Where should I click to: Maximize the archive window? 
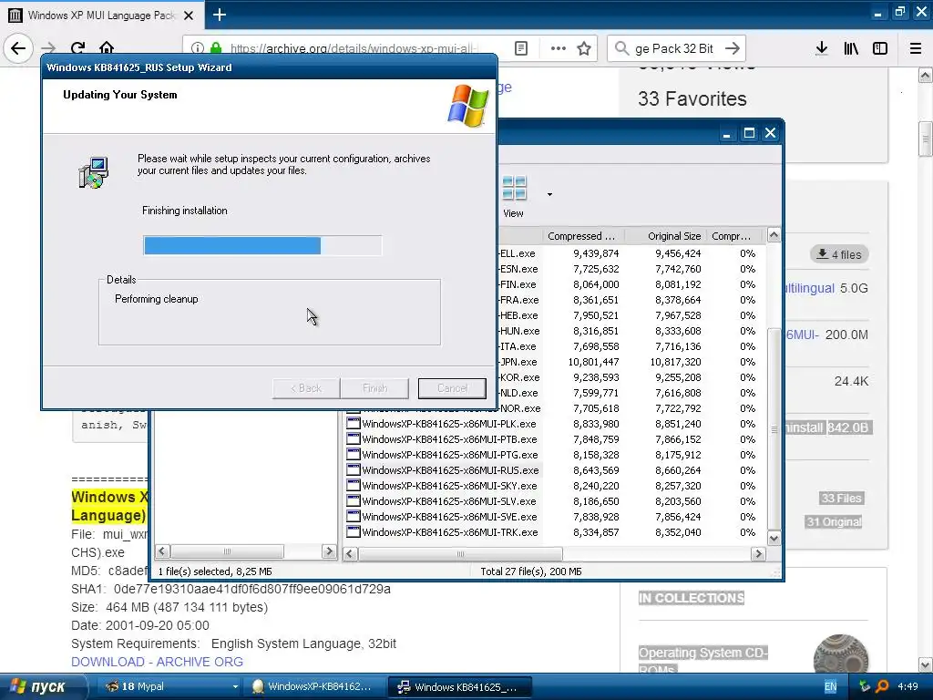point(749,133)
